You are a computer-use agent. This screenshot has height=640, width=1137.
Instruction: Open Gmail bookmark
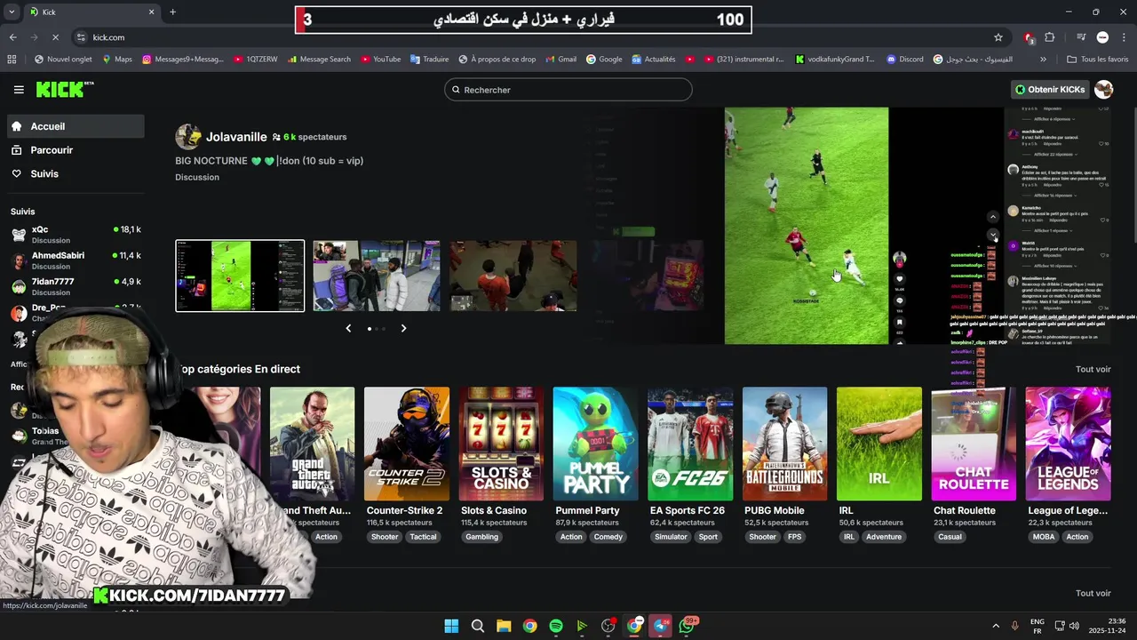tap(559, 60)
